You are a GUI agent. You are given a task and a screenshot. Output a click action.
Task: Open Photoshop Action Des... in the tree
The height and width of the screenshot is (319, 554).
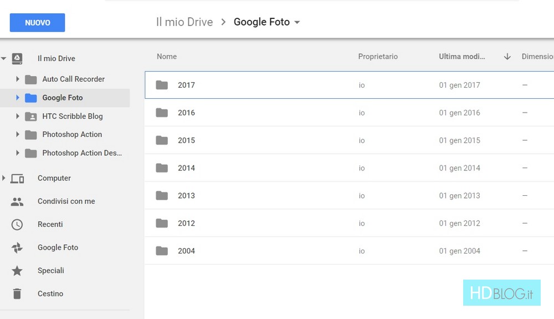pos(82,153)
